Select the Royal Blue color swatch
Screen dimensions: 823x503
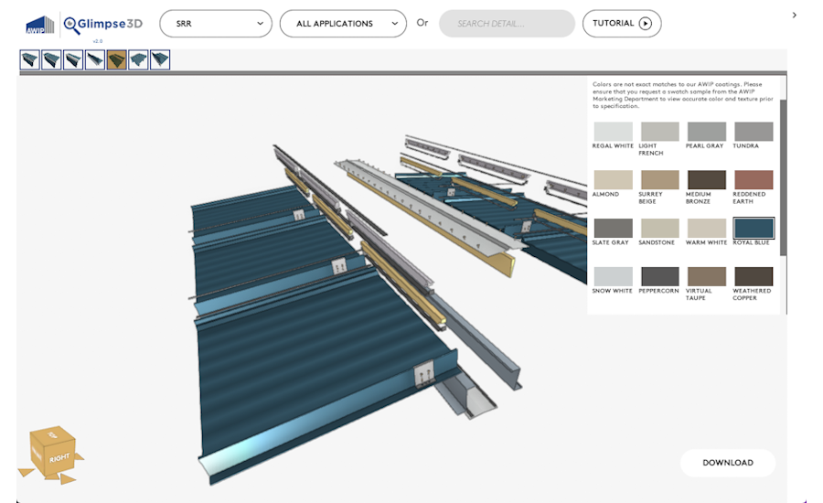click(753, 228)
